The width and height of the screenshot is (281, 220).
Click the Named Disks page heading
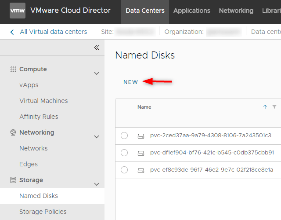pyautogui.click(x=145, y=55)
